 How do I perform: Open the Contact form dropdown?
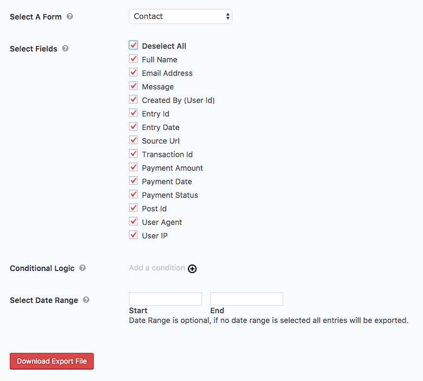click(x=180, y=16)
